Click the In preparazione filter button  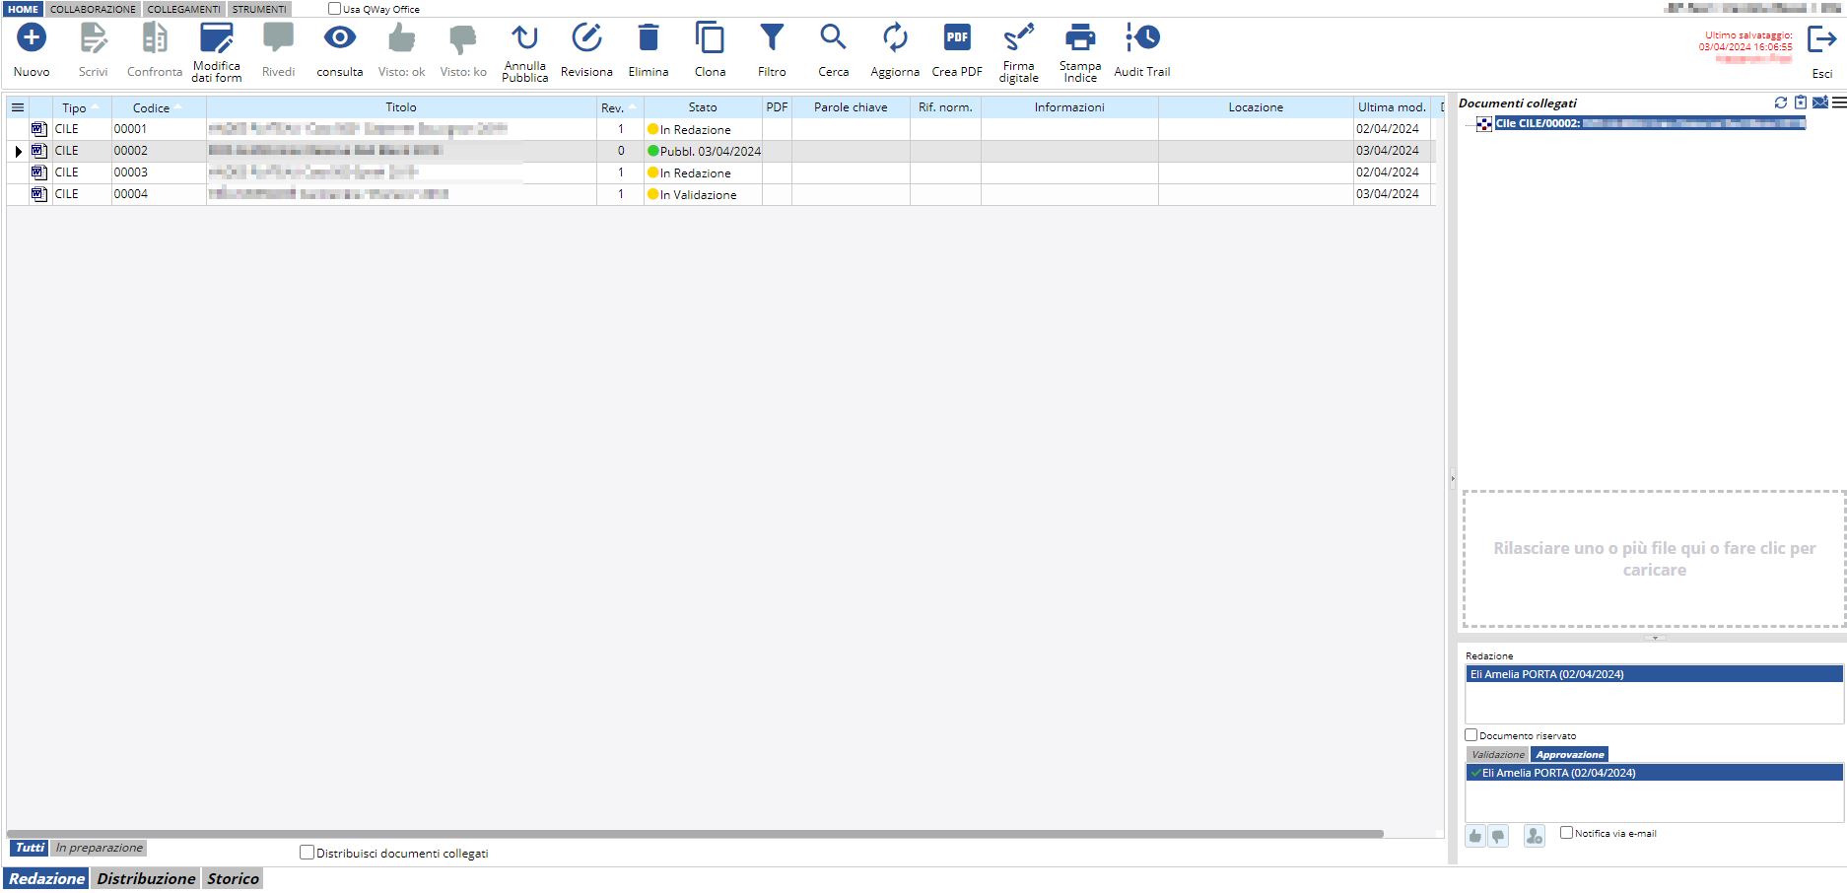click(x=99, y=848)
